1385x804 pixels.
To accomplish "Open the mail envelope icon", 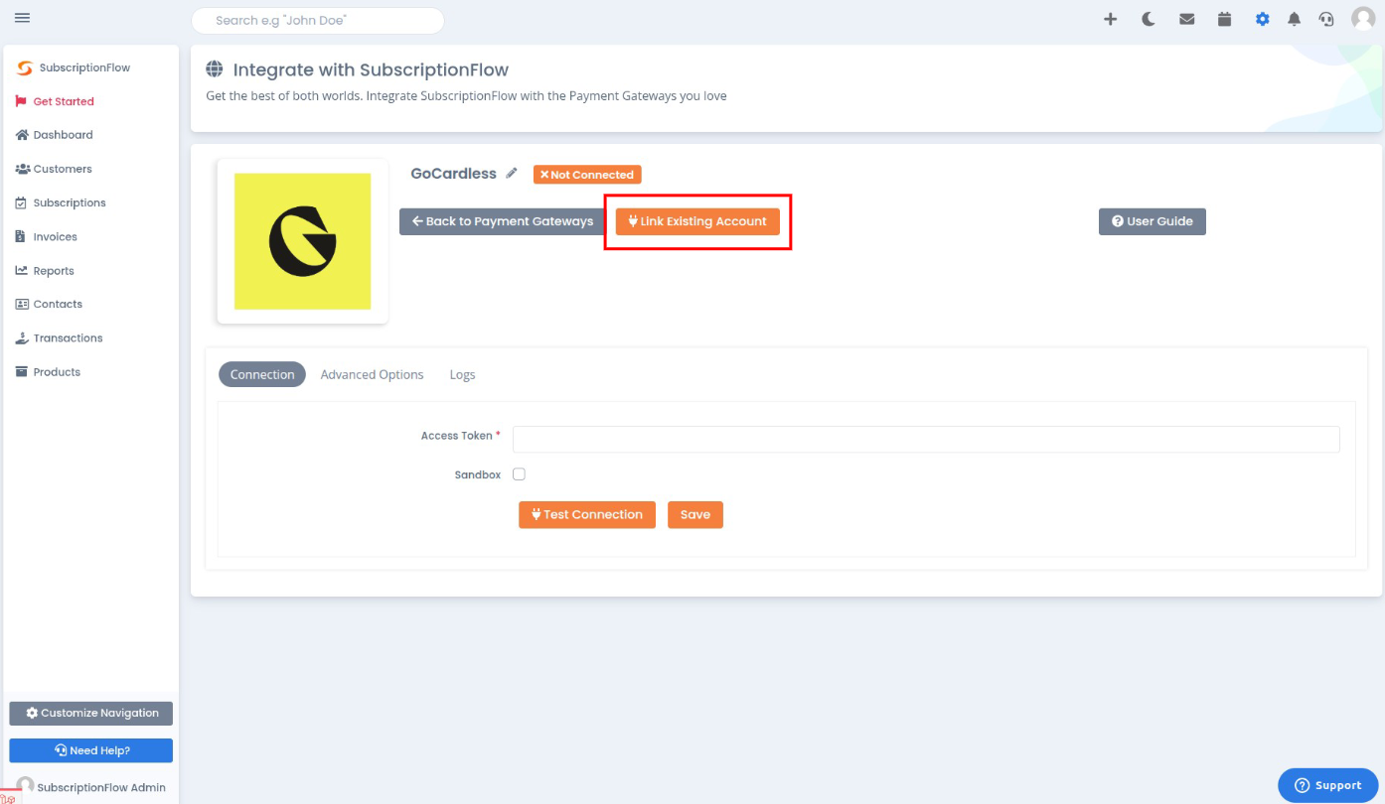I will [1186, 19].
